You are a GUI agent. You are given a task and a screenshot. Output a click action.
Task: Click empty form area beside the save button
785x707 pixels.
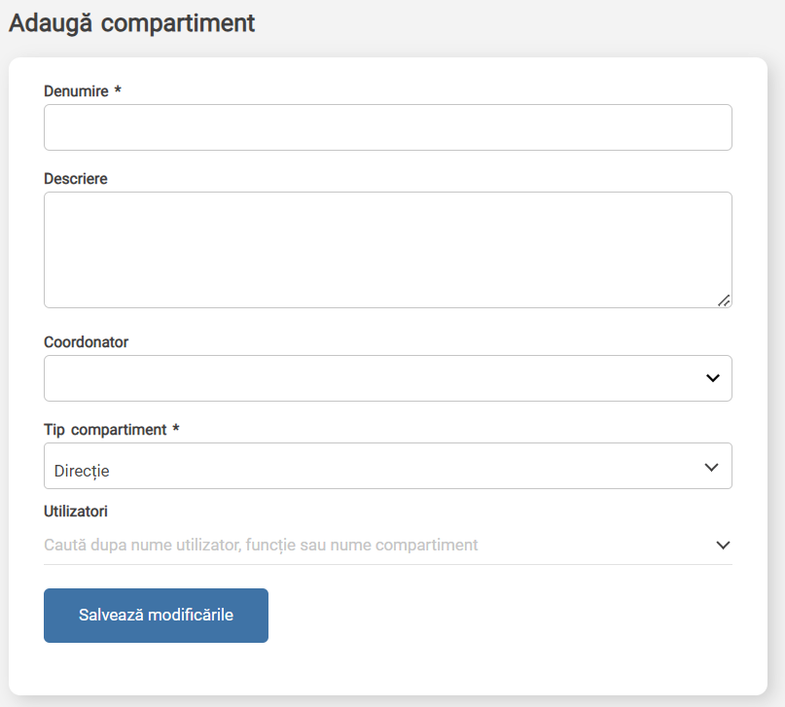501,616
